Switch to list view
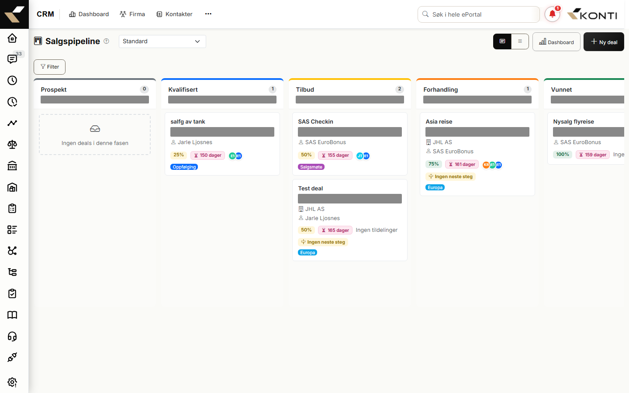629x393 pixels. pyautogui.click(x=520, y=41)
